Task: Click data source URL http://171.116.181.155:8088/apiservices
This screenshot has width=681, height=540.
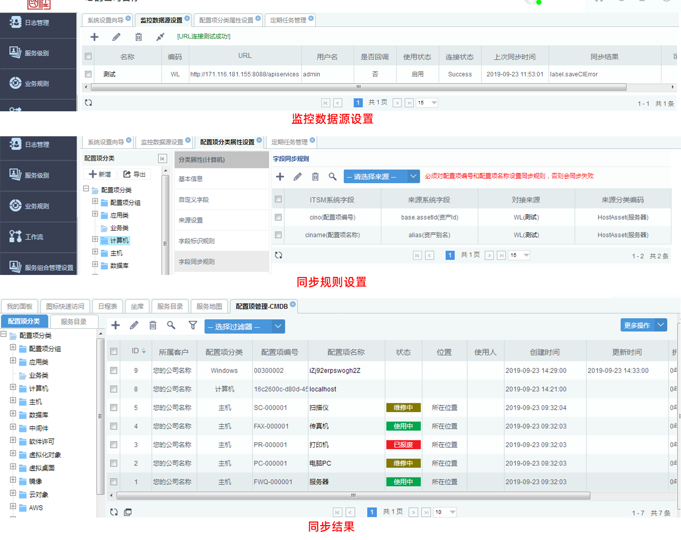Action: click(245, 74)
